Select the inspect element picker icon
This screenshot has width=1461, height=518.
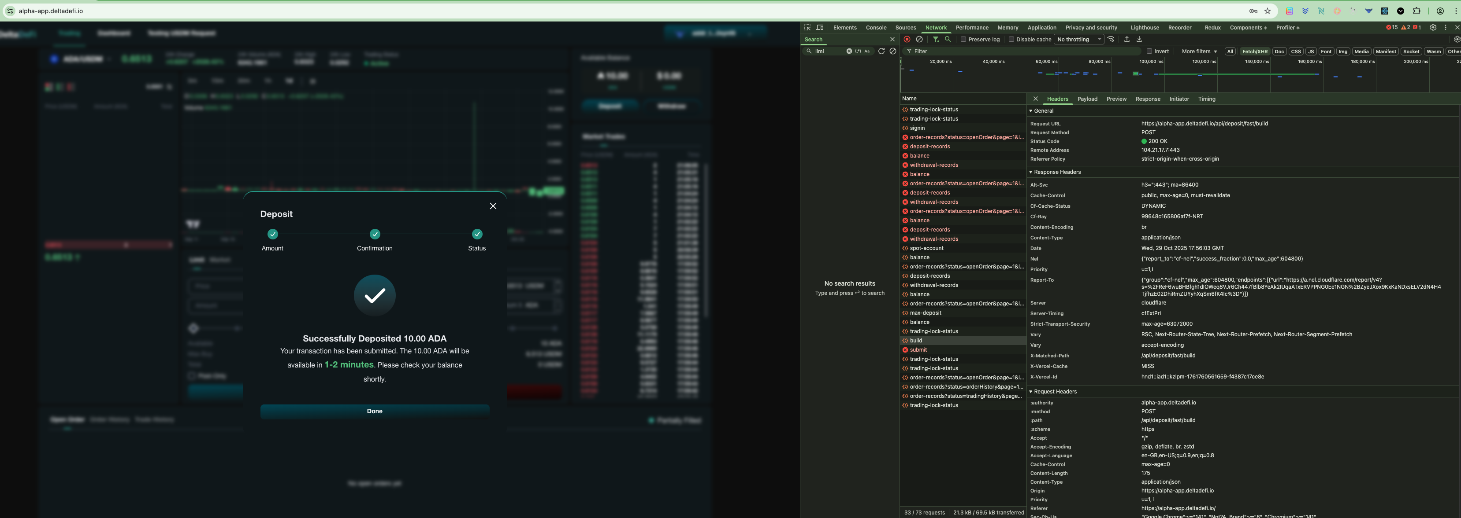point(808,27)
